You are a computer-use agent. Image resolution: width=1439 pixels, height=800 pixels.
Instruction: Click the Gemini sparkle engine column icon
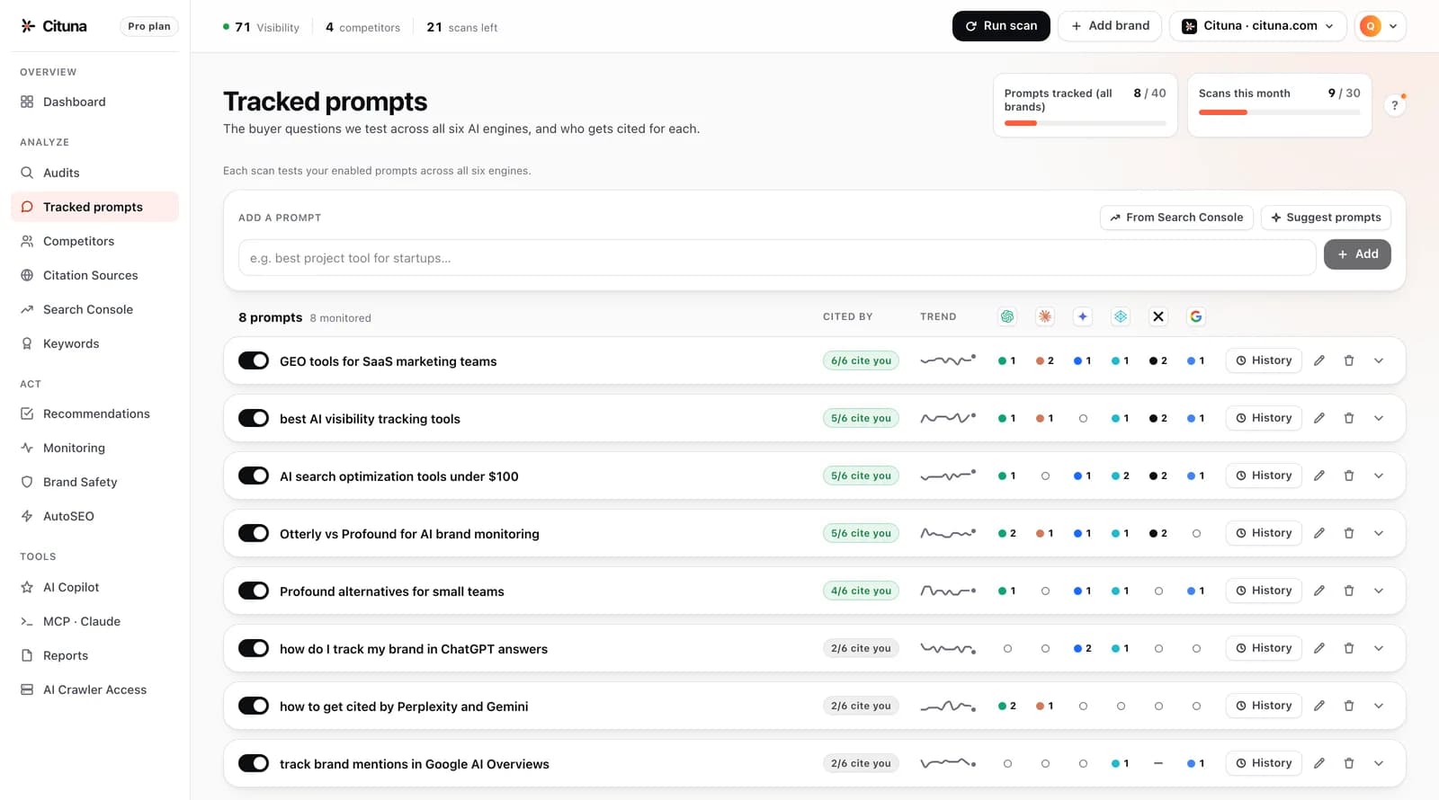point(1083,316)
